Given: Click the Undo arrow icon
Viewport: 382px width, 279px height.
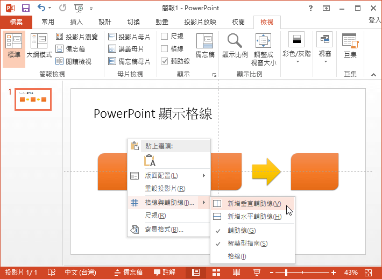Looking at the screenshot, I should [41, 8].
